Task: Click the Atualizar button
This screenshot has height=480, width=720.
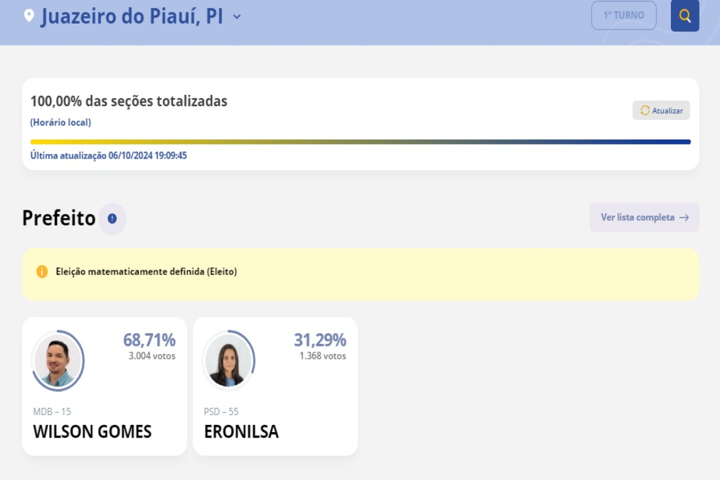Action: (661, 110)
